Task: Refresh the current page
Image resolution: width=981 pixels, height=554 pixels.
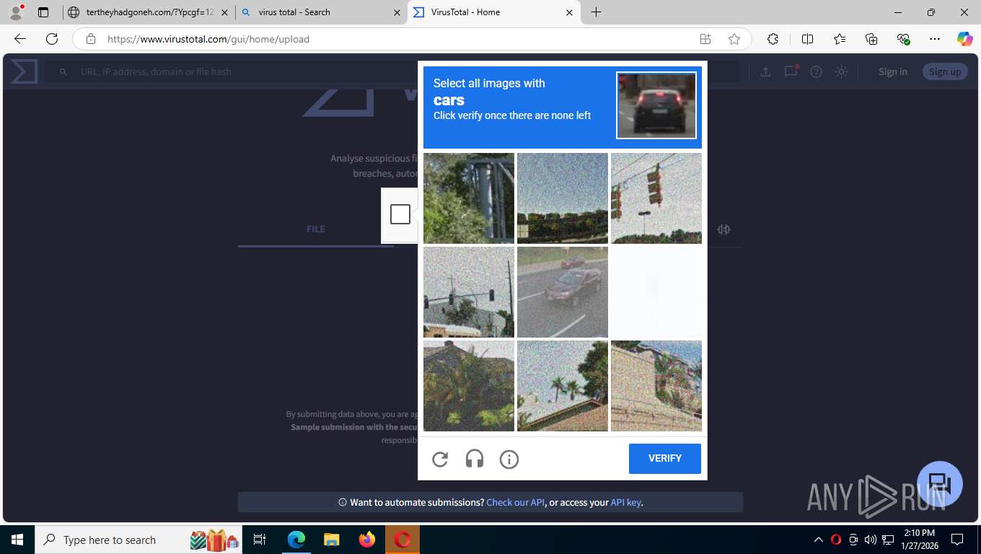Action: [52, 39]
